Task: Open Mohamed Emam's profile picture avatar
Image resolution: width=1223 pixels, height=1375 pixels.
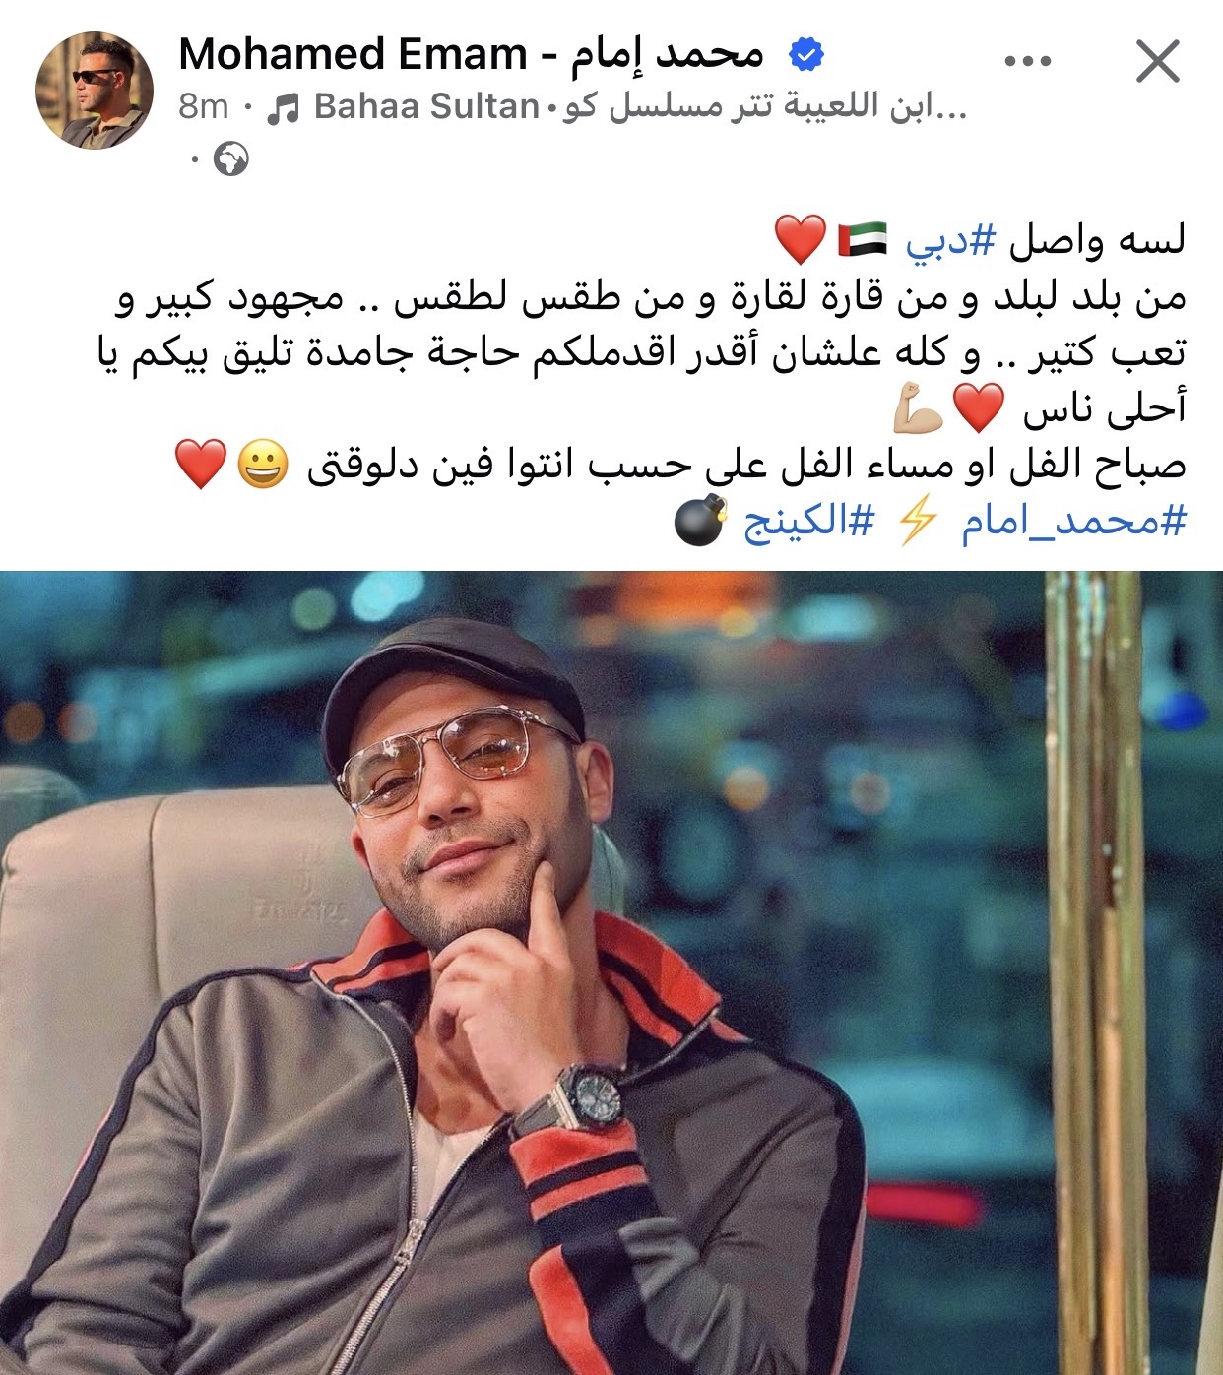Action: [95, 91]
